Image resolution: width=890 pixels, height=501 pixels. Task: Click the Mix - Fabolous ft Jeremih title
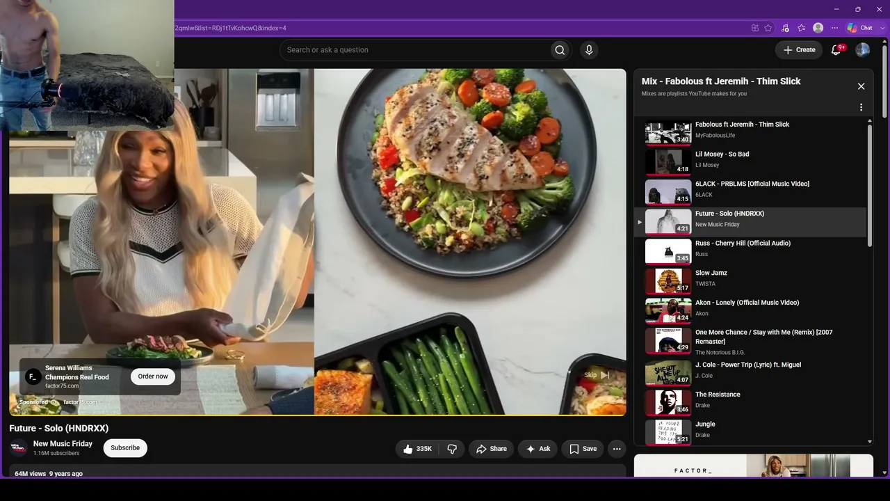[x=721, y=81]
